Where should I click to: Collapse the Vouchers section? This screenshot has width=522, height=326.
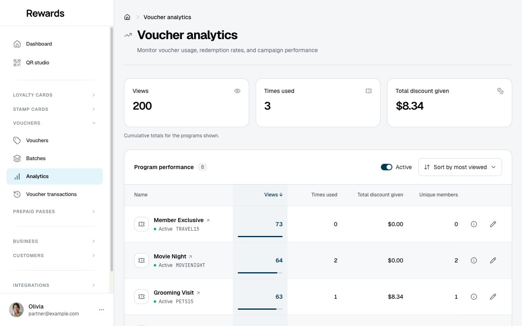coord(55,123)
